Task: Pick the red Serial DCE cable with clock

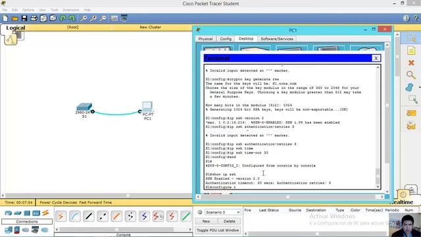Action: point(158,217)
